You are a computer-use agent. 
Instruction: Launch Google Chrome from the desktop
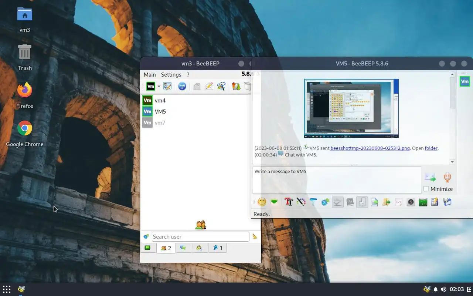(x=25, y=134)
